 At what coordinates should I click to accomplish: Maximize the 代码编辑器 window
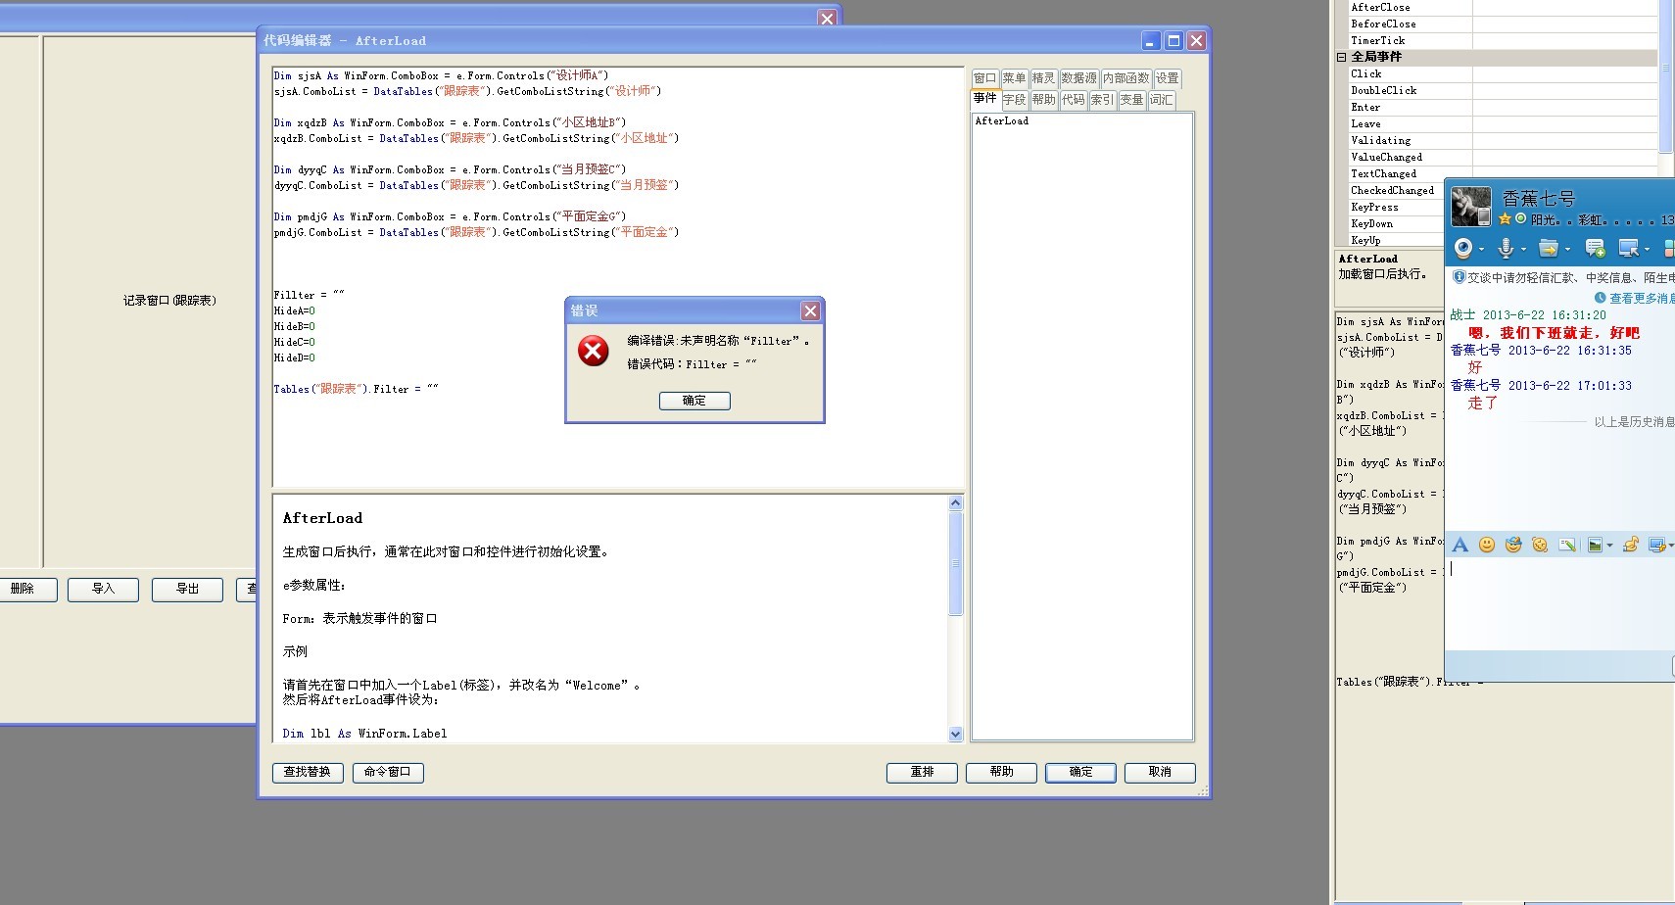[x=1173, y=40]
